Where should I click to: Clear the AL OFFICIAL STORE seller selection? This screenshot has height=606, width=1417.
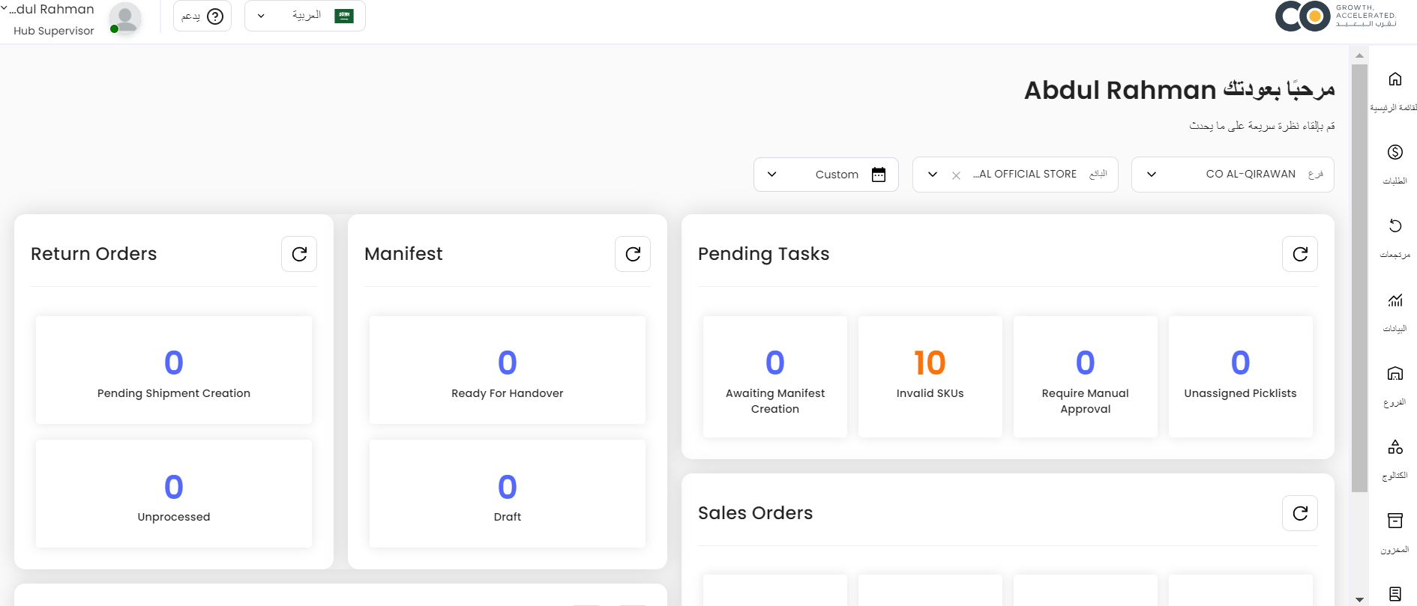[x=956, y=175]
